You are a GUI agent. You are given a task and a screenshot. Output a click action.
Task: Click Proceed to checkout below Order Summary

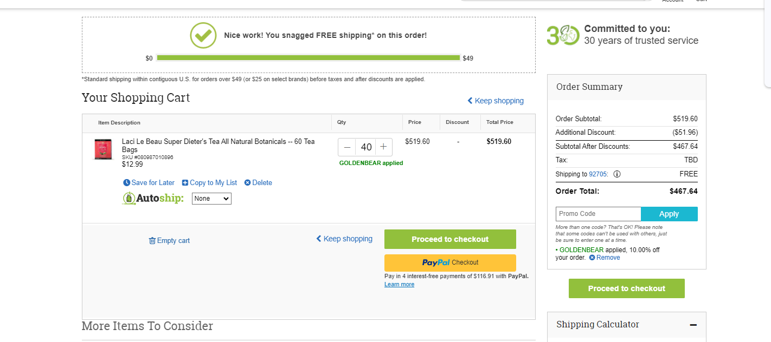pyautogui.click(x=627, y=288)
